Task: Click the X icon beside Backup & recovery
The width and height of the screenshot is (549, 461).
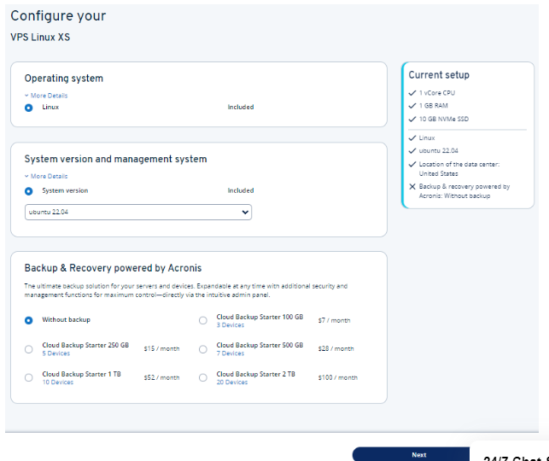Action: click(412, 186)
